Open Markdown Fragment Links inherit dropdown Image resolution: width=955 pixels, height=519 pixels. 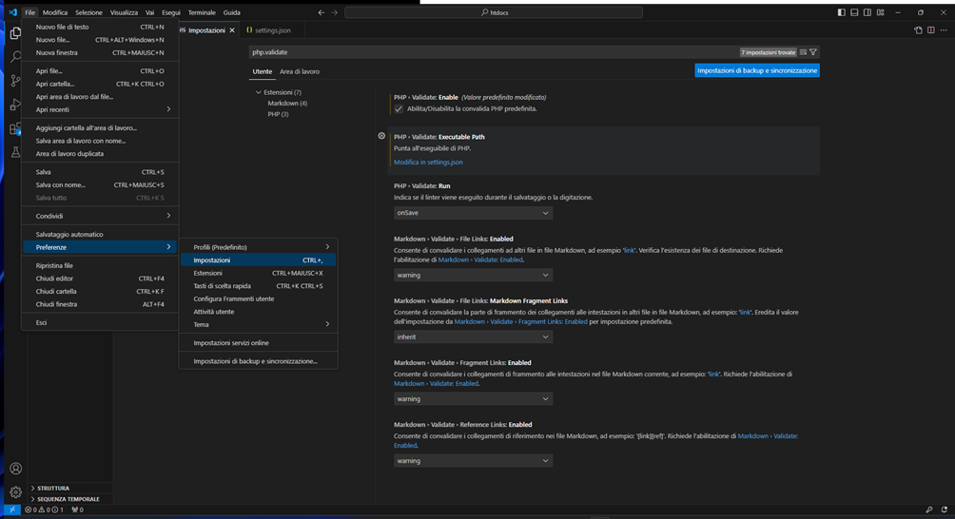[473, 337]
